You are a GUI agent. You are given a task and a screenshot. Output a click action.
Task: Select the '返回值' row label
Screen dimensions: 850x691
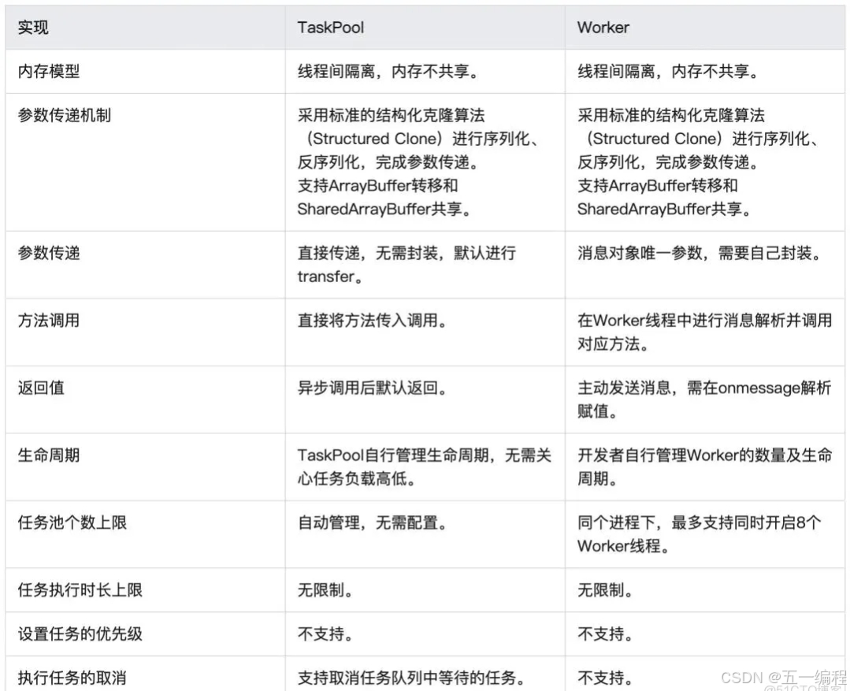tap(41, 388)
